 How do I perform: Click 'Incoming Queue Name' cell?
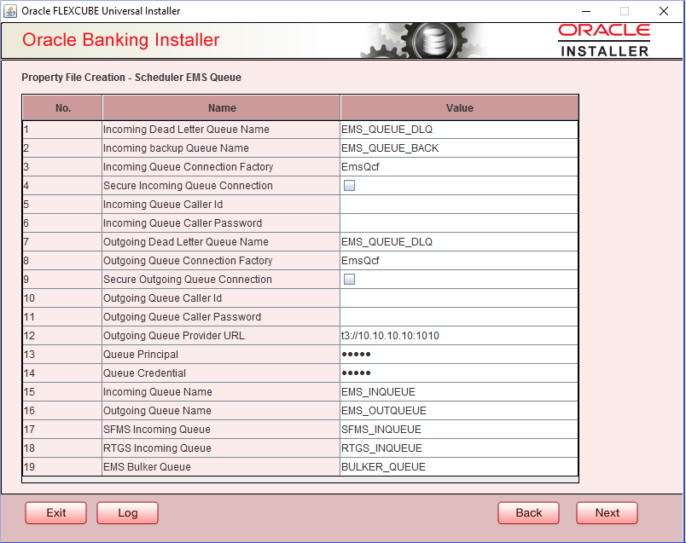(x=221, y=392)
